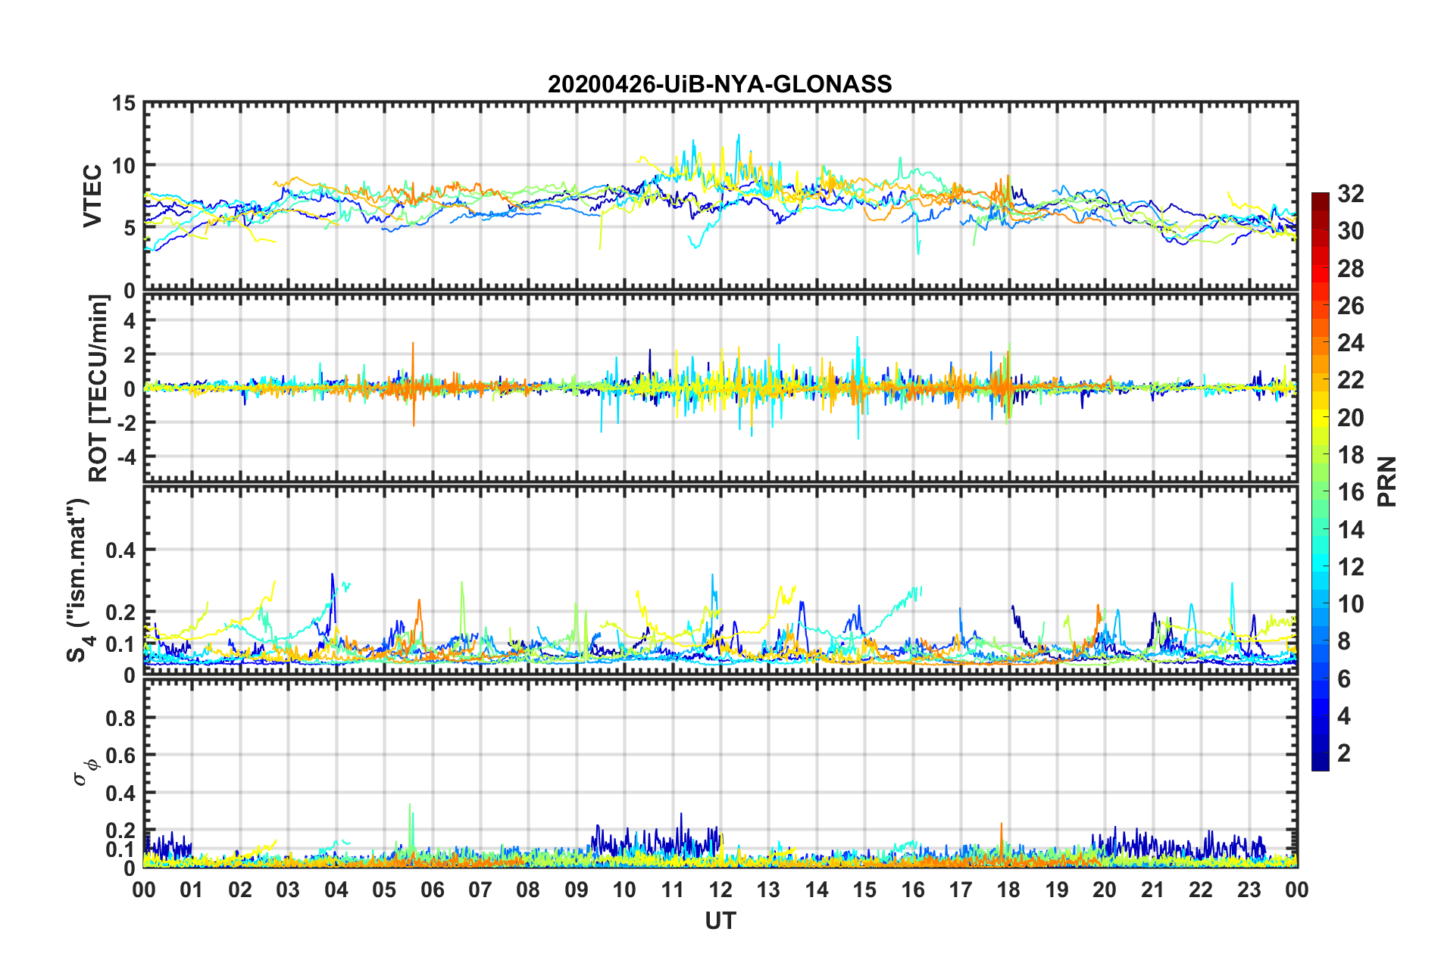The width and height of the screenshot is (1441, 963).
Task: Click x-axis hour label 09
Action: click(576, 890)
